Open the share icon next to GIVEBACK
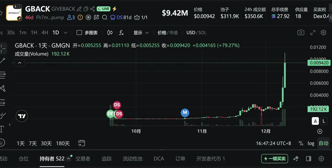The image size is (332, 168). tap(92, 9)
